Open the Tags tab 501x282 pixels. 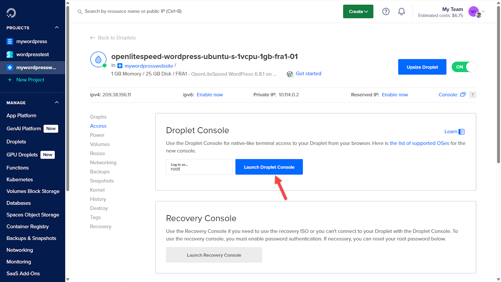coord(96,217)
